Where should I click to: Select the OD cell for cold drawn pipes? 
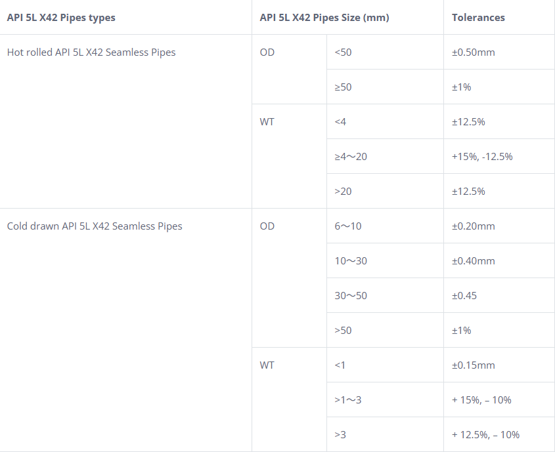pyautogui.click(x=267, y=226)
